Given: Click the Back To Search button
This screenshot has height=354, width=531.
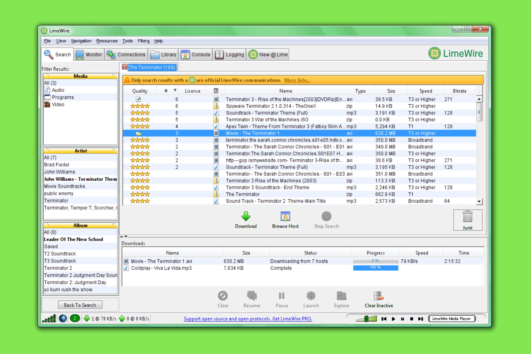Looking at the screenshot, I should coord(80,305).
